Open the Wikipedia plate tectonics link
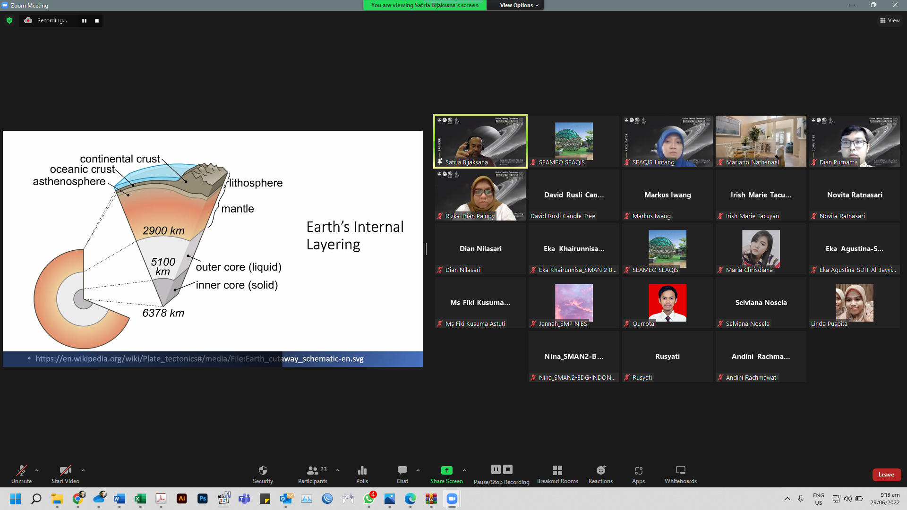907x510 pixels. click(199, 359)
